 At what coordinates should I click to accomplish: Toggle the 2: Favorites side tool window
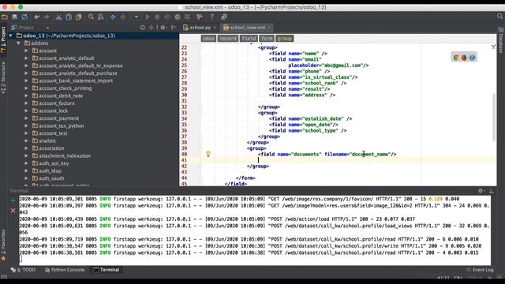pos(3,245)
